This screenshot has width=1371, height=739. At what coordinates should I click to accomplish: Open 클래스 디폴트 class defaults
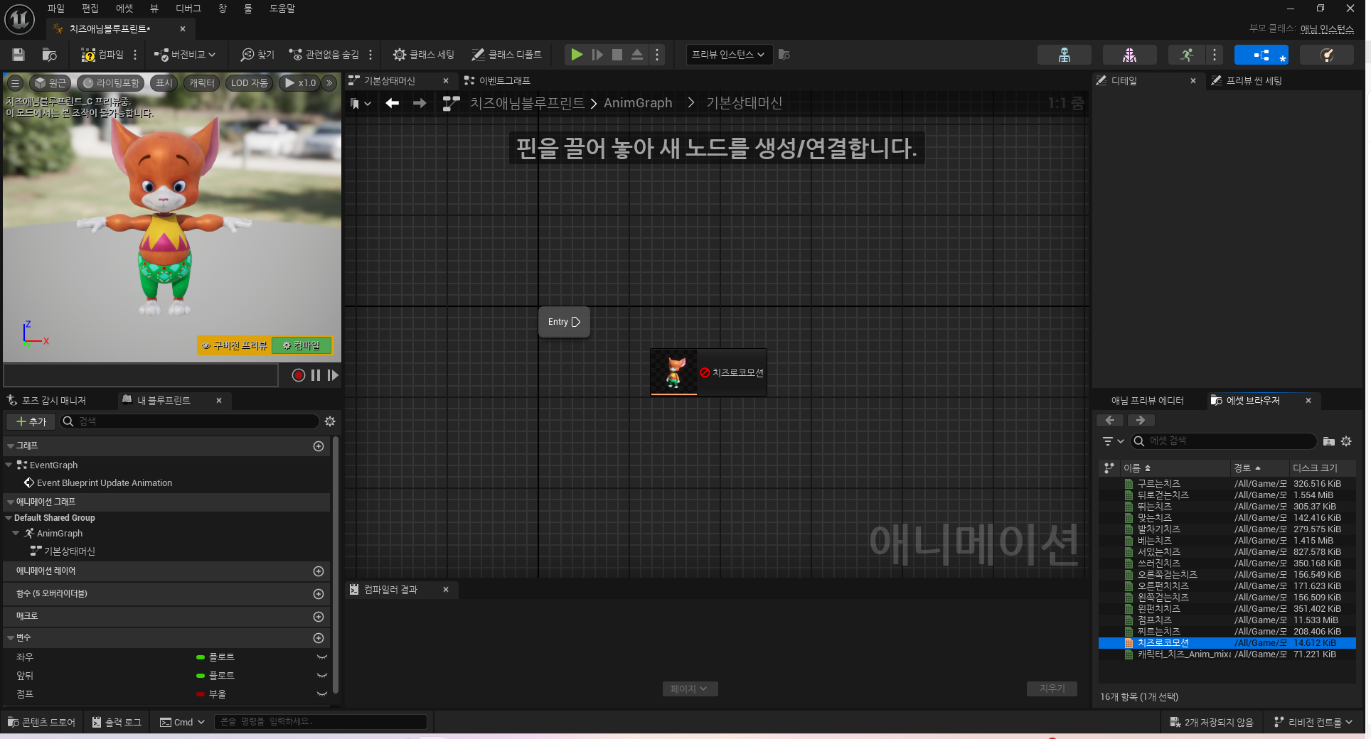507,55
